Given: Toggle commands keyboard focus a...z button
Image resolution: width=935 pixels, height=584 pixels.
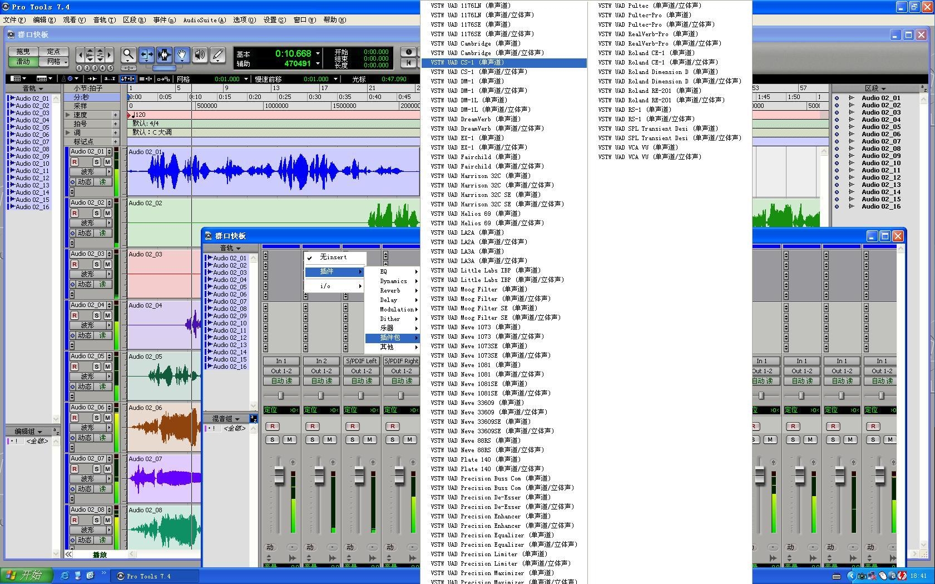Looking at the screenshot, I should [x=110, y=79].
